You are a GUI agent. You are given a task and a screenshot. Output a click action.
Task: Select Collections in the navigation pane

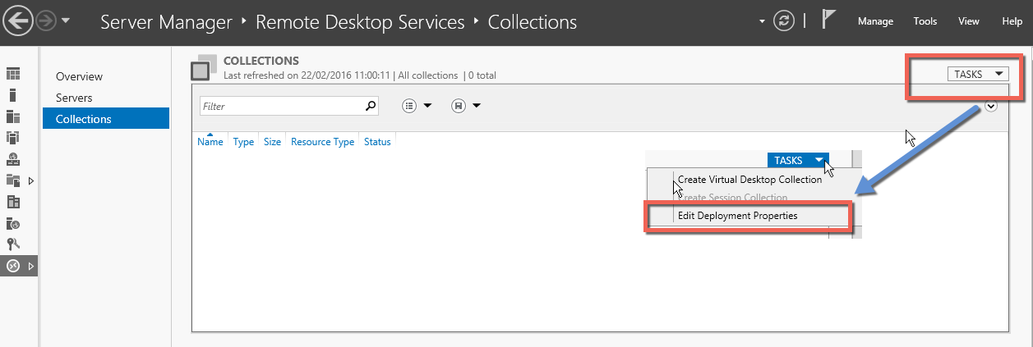point(106,119)
